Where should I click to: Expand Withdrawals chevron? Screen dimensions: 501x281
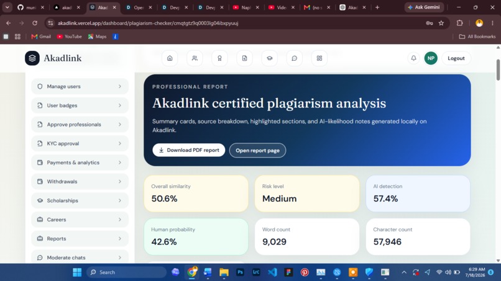[120, 182]
